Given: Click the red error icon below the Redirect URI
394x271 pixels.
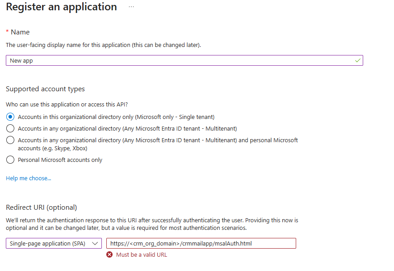Looking at the screenshot, I should [x=109, y=254].
